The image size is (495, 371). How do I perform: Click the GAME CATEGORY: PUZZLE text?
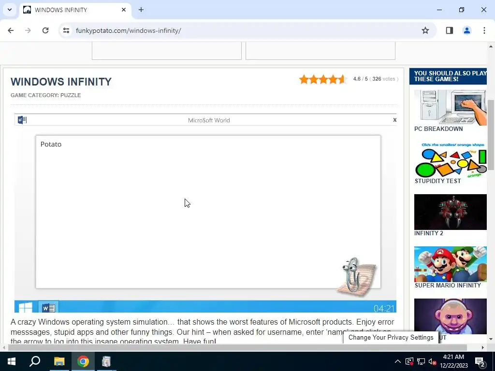[x=46, y=95]
